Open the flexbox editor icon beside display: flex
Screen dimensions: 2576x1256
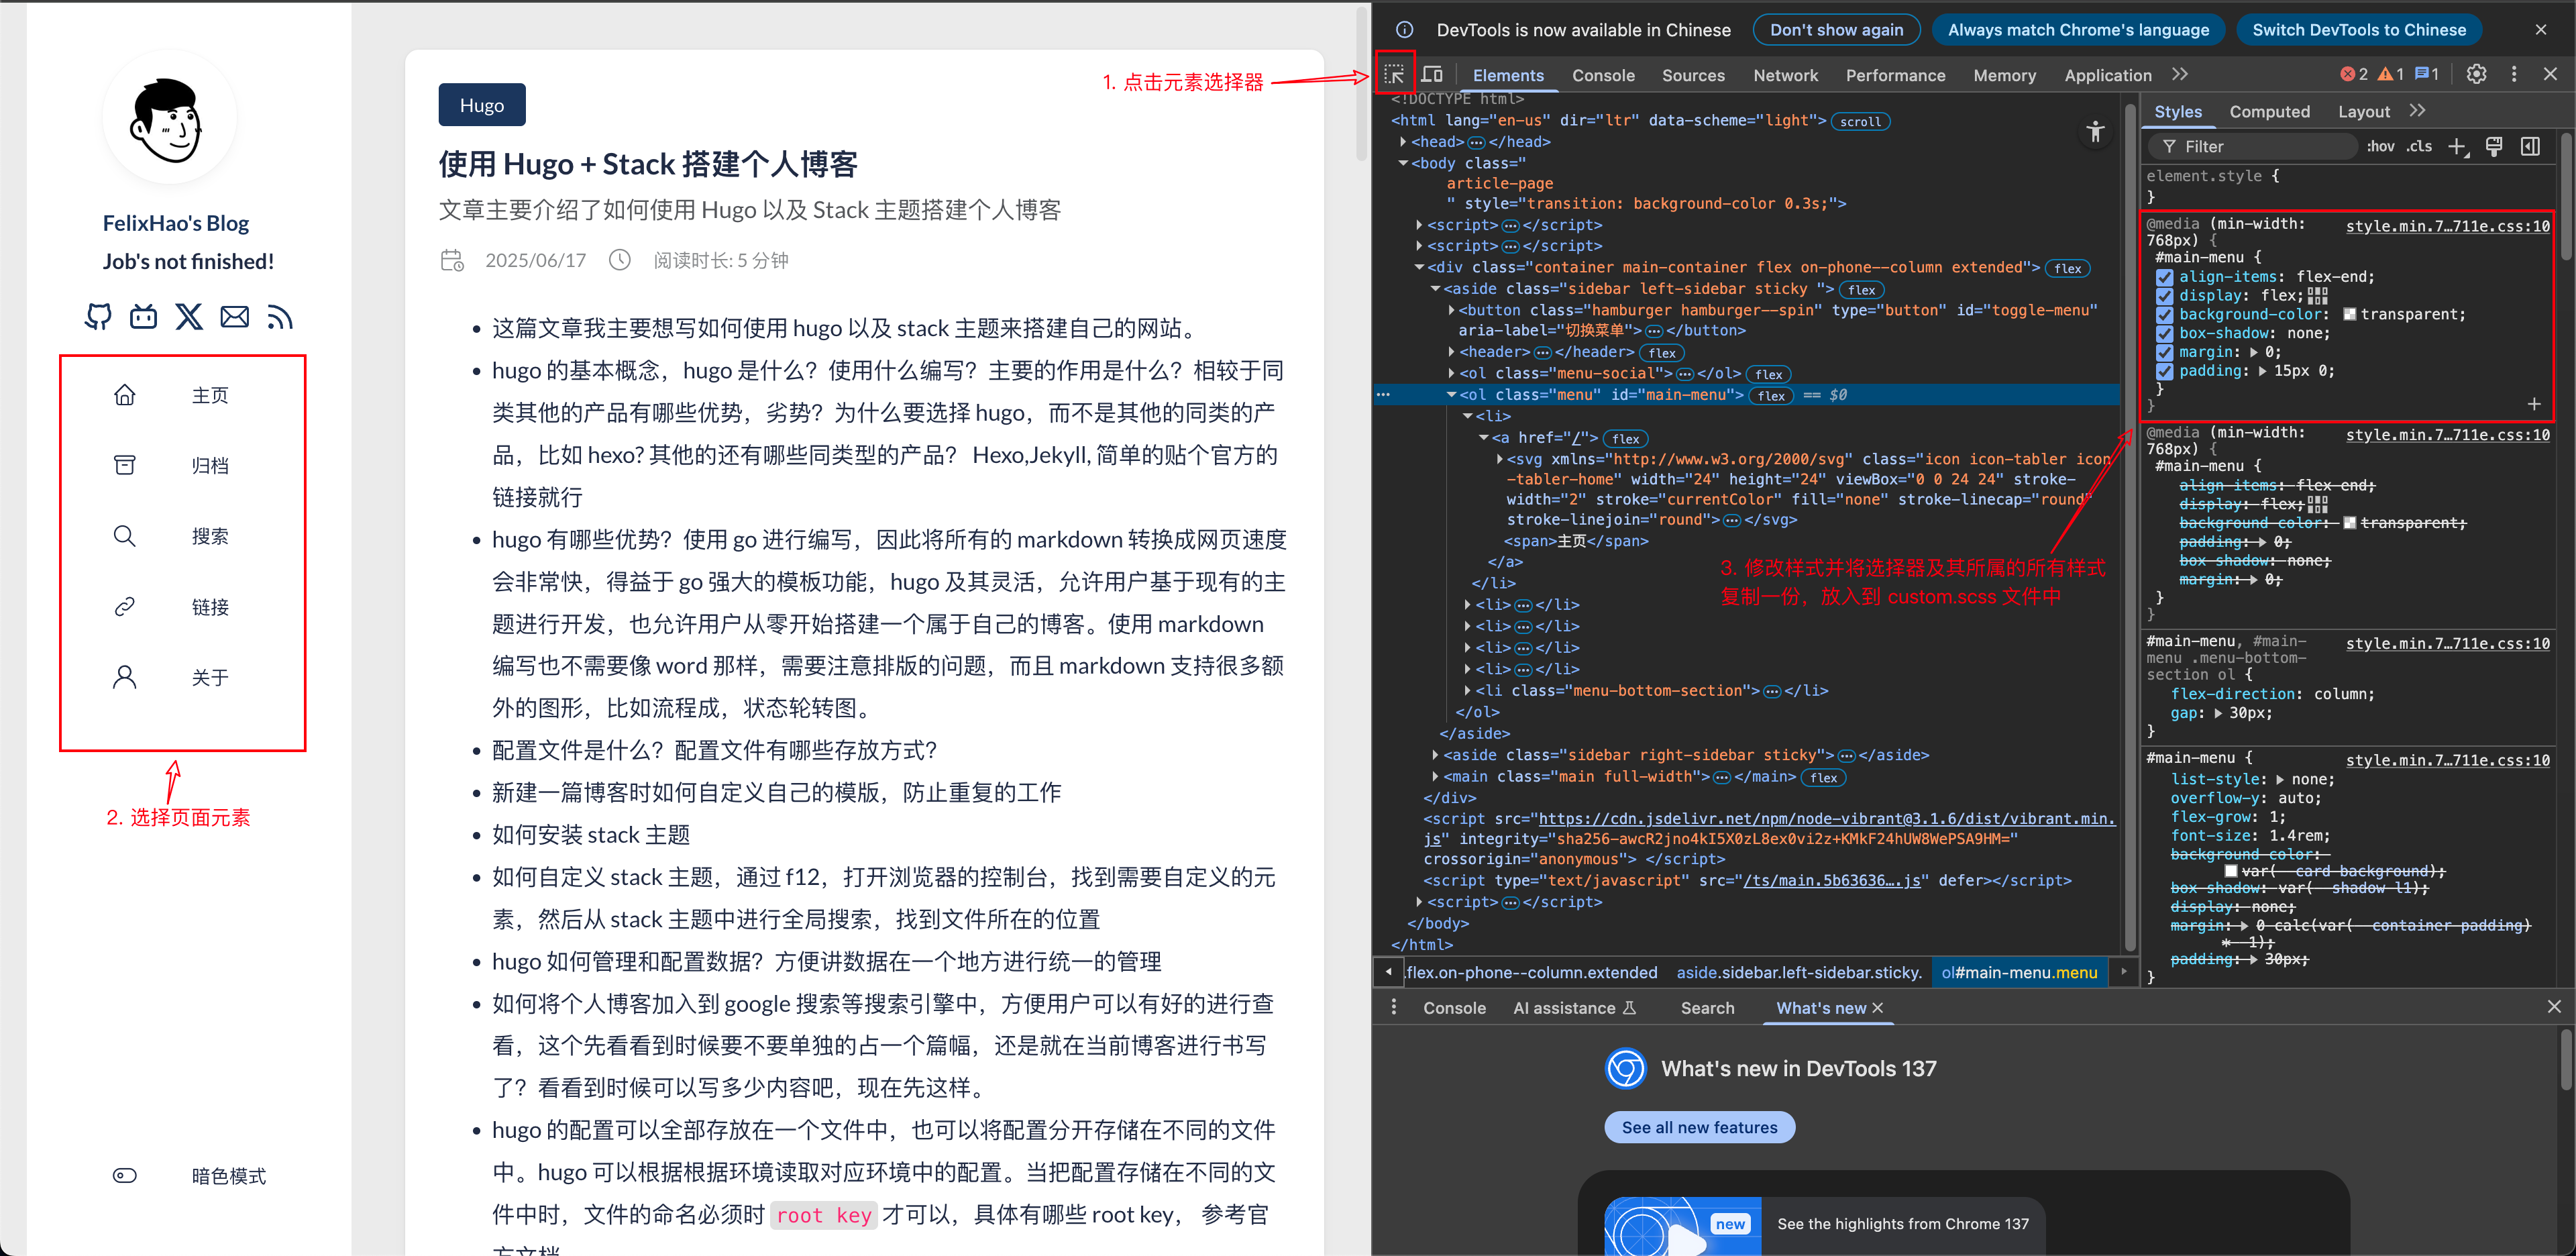click(x=2318, y=296)
